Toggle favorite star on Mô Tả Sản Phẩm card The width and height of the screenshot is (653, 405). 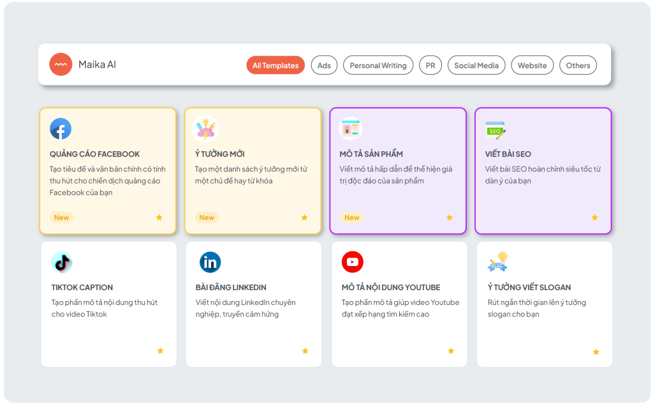pyautogui.click(x=450, y=217)
